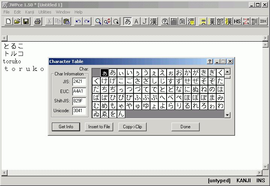Open radical lookup with yellow 氵 icon
Image resolution: width=270 pixels, height=186 pixels.
click(x=203, y=21)
